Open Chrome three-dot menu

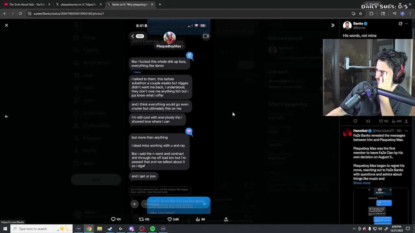pyautogui.click(x=409, y=14)
